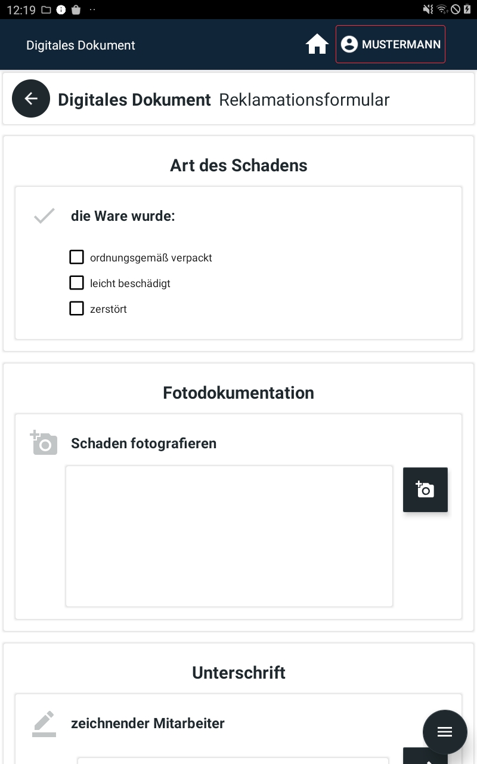Tap the info notification icon in status bar

click(61, 10)
